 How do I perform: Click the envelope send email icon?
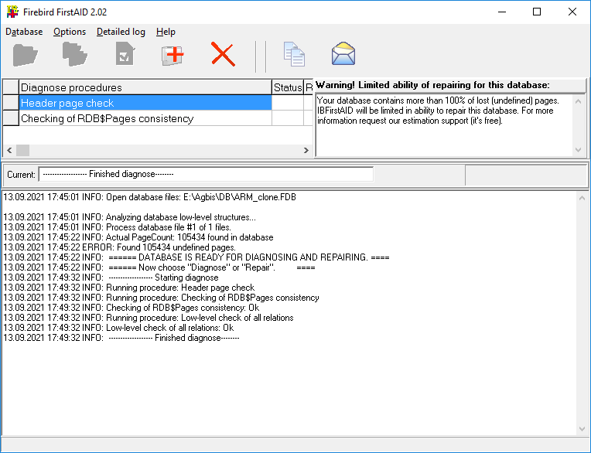click(x=343, y=54)
